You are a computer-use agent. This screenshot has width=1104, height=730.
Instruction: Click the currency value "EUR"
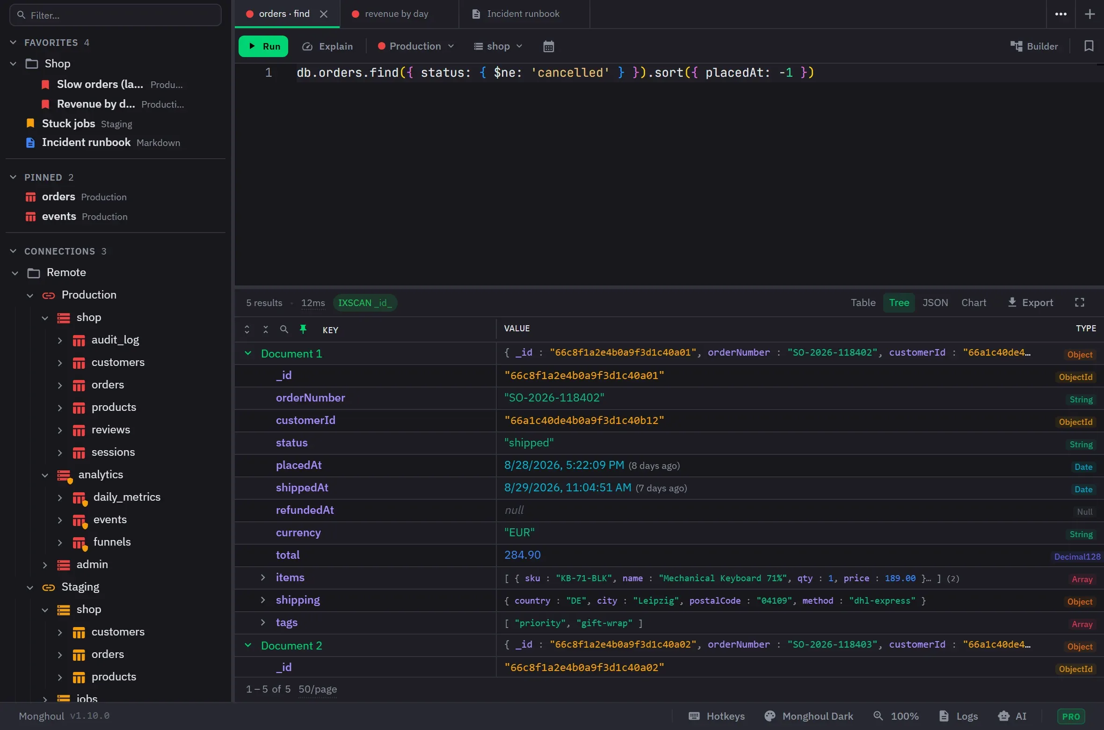[519, 533]
